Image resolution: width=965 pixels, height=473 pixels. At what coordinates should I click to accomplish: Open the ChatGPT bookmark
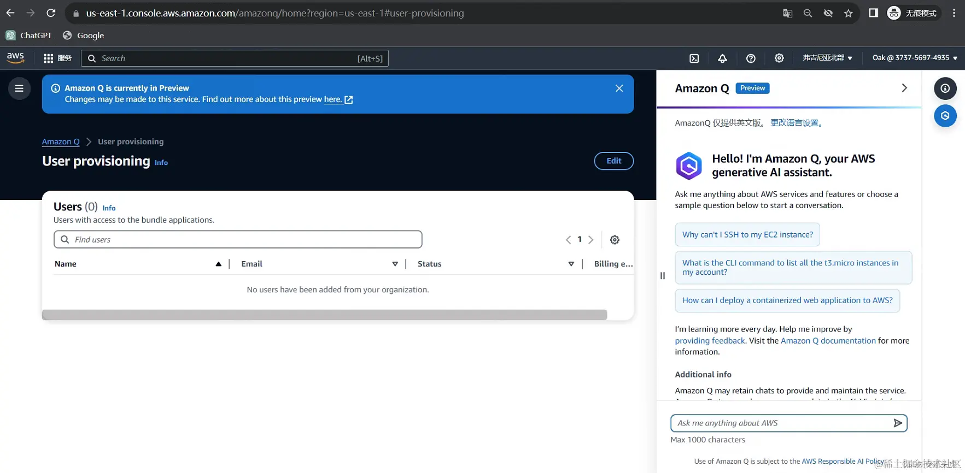29,36
